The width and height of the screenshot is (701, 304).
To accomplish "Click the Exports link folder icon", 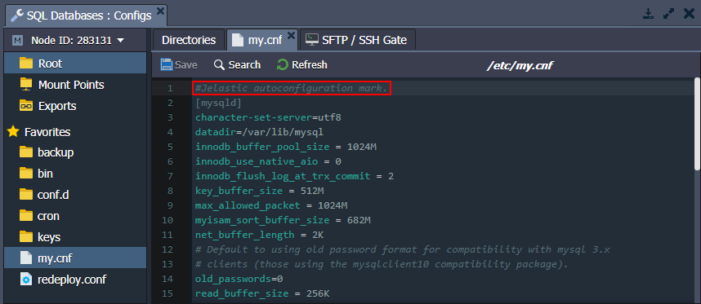I will pyautogui.click(x=26, y=106).
